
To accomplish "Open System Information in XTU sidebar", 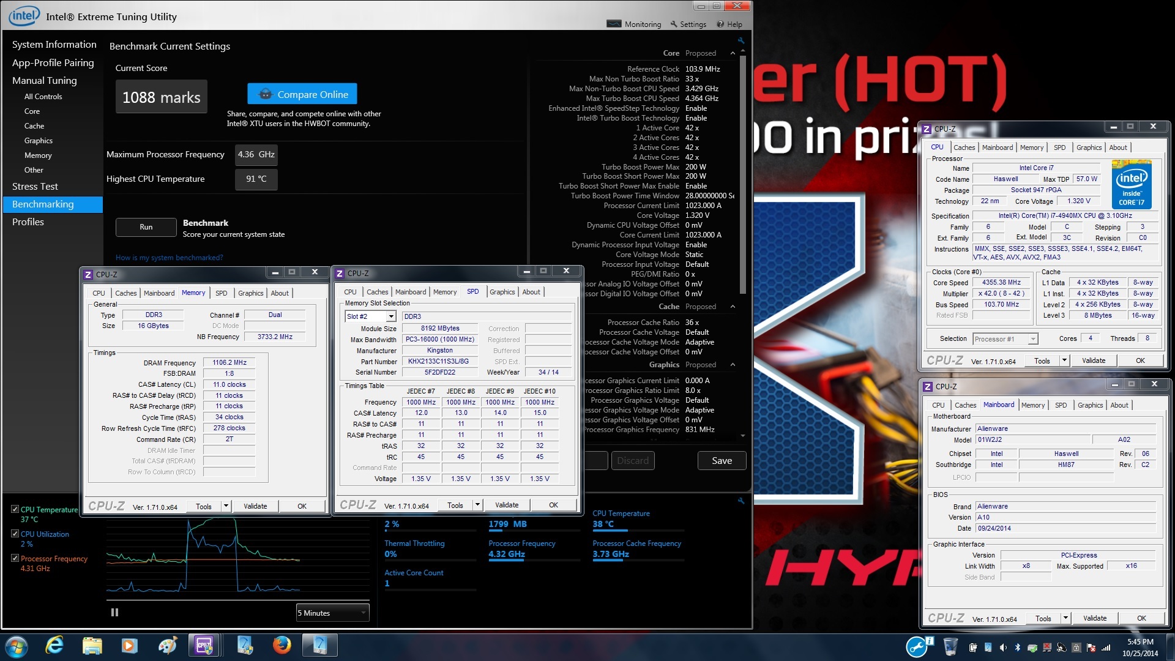I will 54,45.
